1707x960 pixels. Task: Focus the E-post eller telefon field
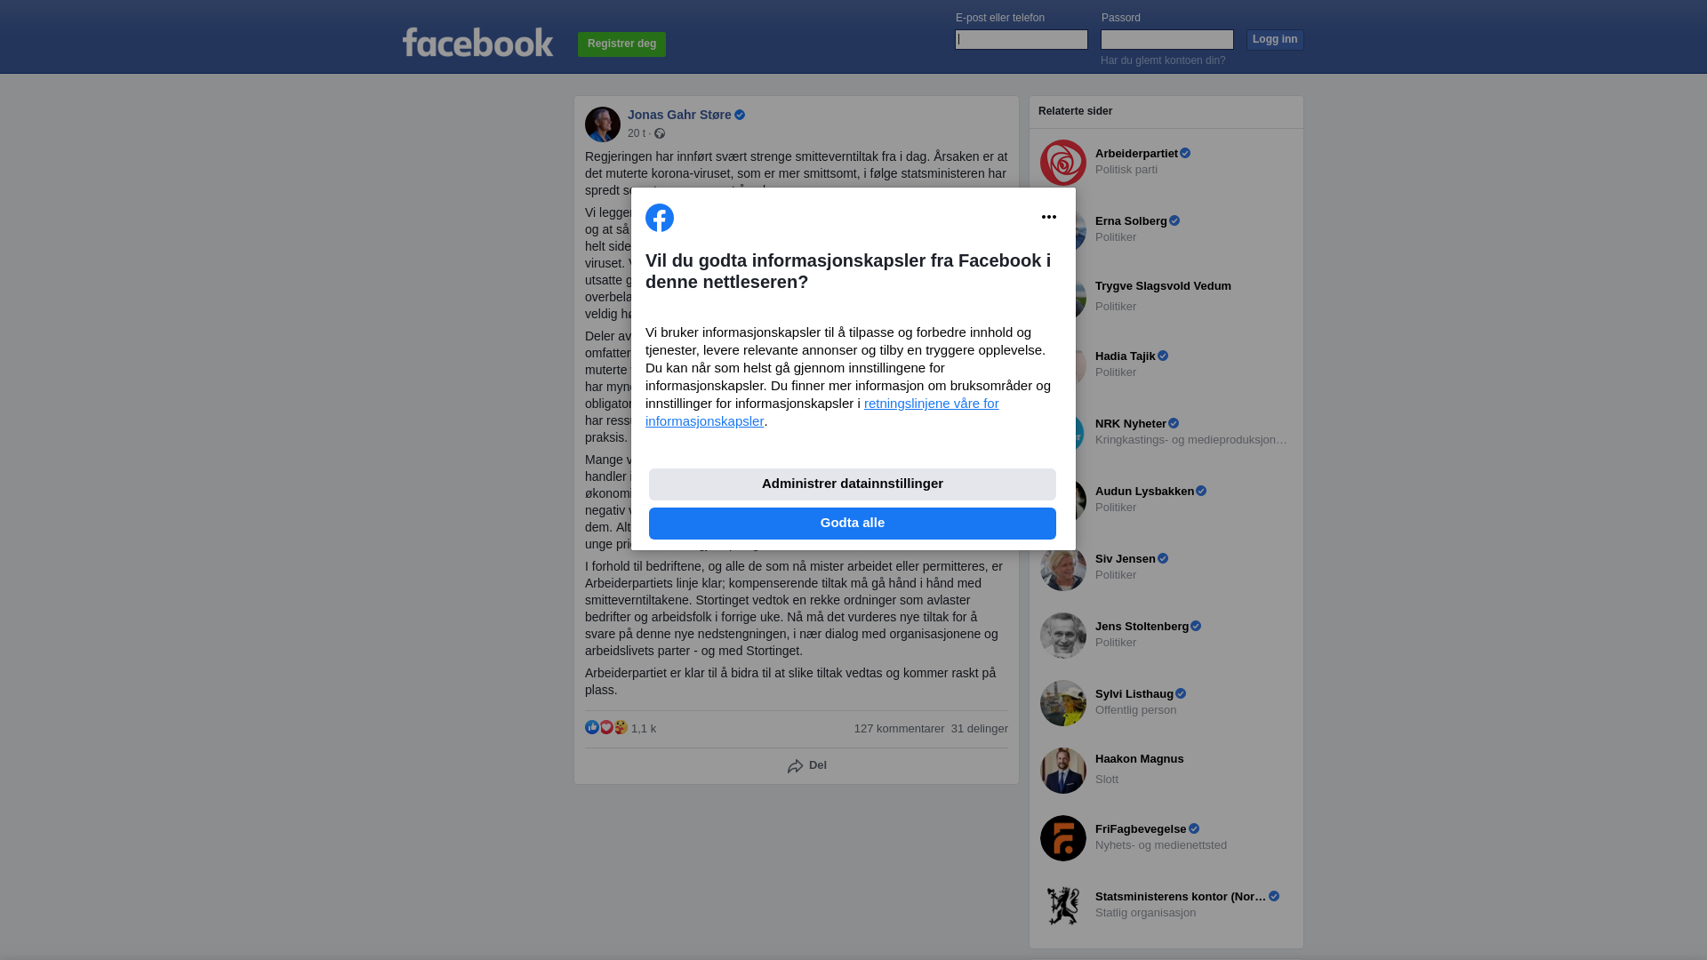[x=1022, y=39]
